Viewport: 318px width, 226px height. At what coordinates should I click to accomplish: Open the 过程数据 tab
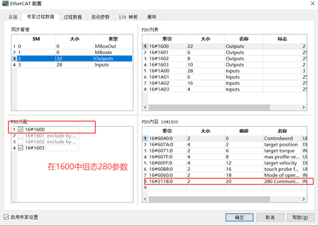[72, 17]
